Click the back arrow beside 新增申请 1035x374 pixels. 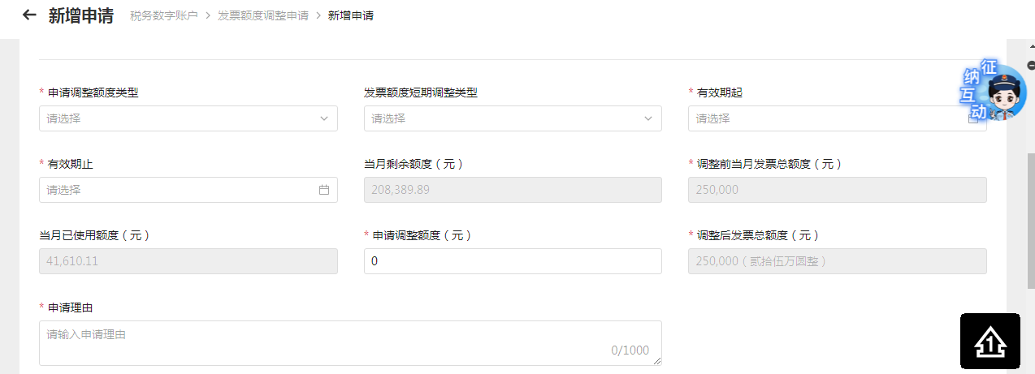29,15
